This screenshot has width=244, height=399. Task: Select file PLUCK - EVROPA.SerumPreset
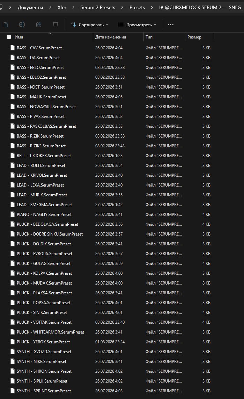click(x=44, y=253)
